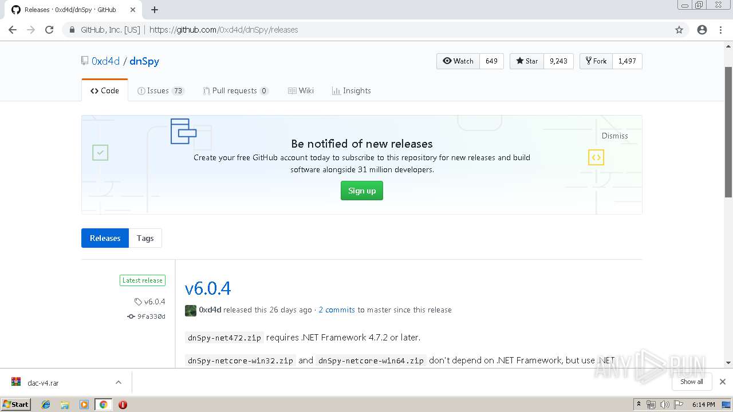Image resolution: width=733 pixels, height=412 pixels.
Task: Open the Windows Start menu
Action: 16,404
